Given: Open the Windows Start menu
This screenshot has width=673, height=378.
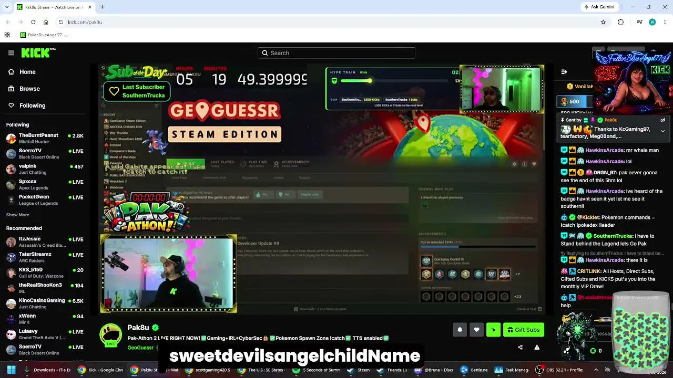Looking at the screenshot, I should pos(11,370).
